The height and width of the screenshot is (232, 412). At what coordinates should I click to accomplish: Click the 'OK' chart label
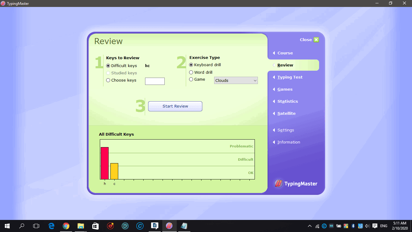click(251, 173)
